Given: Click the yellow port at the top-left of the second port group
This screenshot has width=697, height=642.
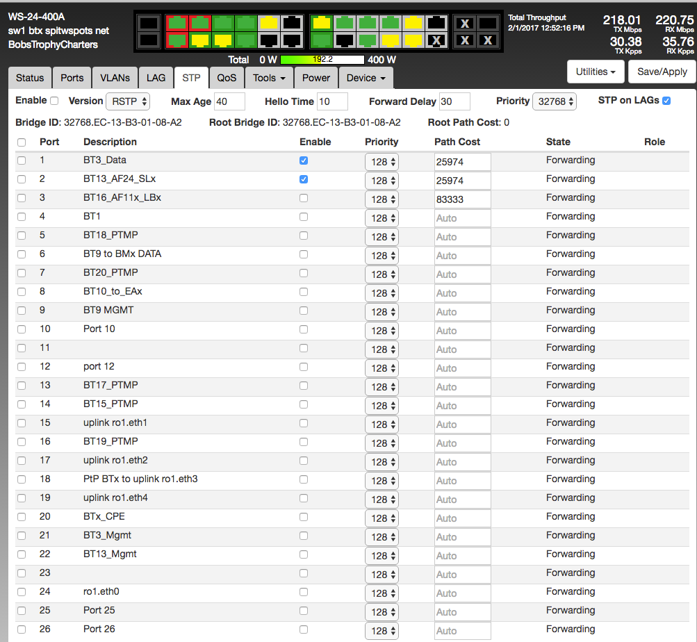Looking at the screenshot, I should 321,24.
